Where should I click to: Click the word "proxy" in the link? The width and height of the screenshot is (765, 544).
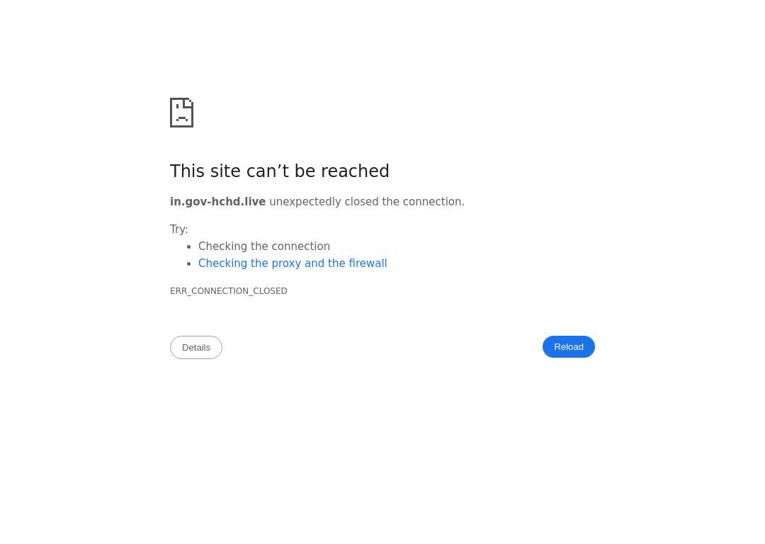tap(286, 263)
